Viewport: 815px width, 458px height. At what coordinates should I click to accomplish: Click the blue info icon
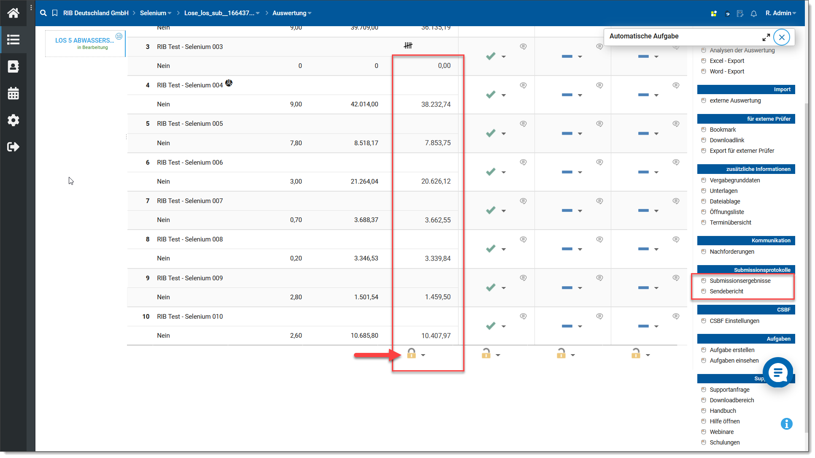(x=786, y=423)
